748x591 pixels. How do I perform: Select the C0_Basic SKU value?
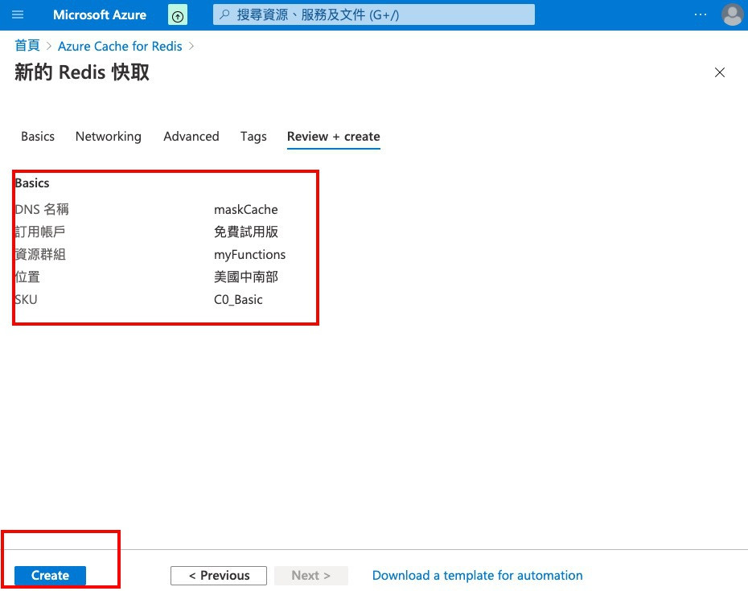(238, 300)
